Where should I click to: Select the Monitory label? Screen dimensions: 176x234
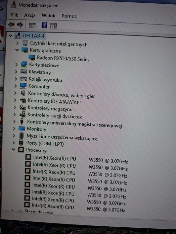pyautogui.click(x=37, y=129)
